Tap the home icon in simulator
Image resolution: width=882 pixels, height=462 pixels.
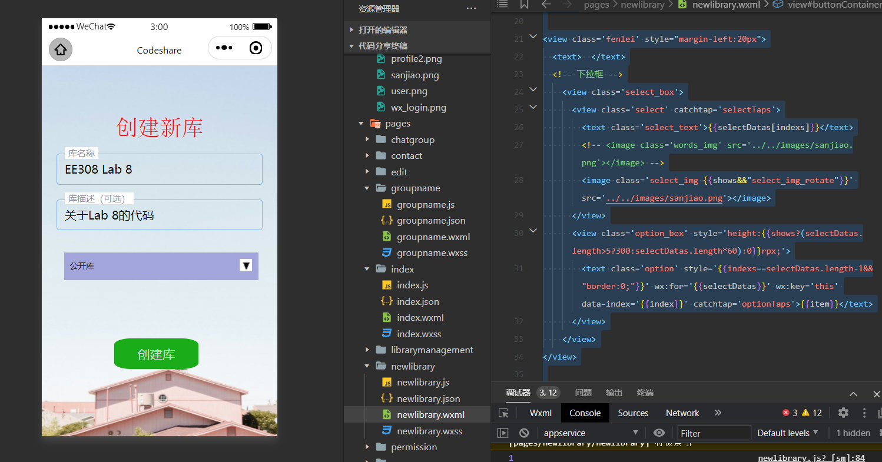pyautogui.click(x=61, y=49)
